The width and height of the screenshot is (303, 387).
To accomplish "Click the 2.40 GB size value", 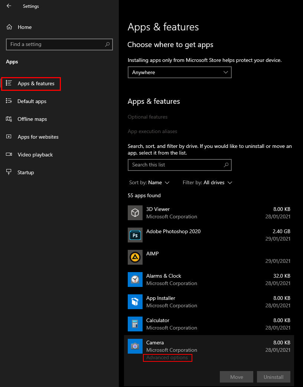I will pyautogui.click(x=281, y=231).
